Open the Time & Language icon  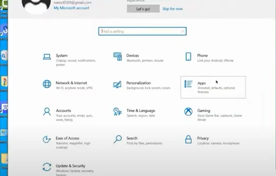[x=117, y=112]
